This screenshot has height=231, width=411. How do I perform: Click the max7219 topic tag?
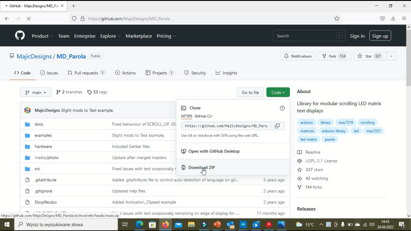[x=346, y=122]
